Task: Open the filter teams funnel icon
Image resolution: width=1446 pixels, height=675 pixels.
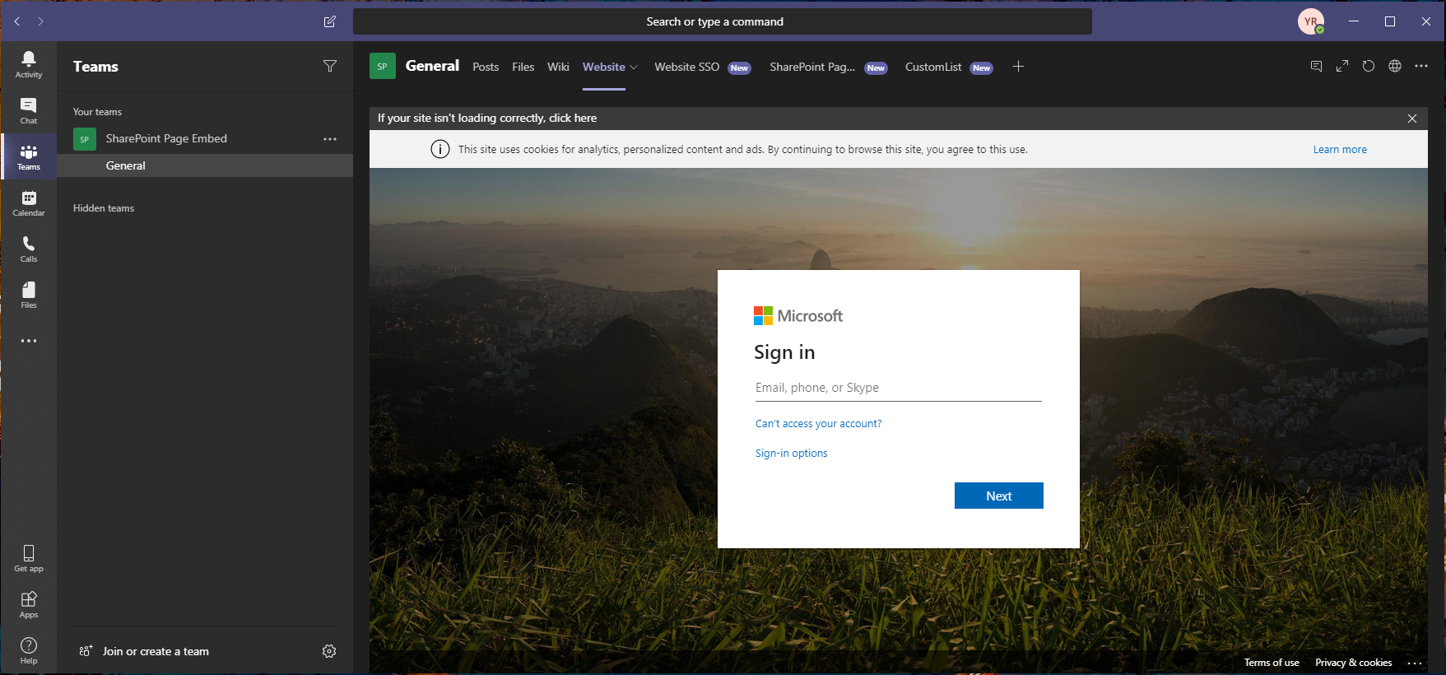Action: pyautogui.click(x=330, y=66)
